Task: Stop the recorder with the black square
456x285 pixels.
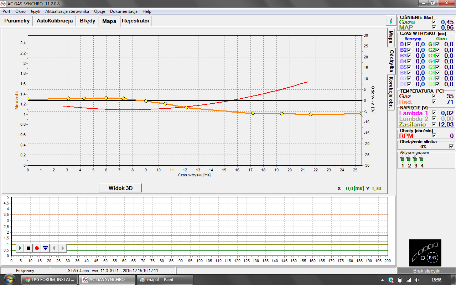Action: 28,248
